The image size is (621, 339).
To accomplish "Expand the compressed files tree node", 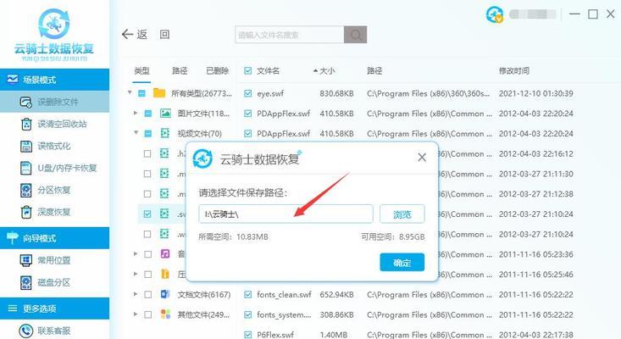I will [x=136, y=274].
